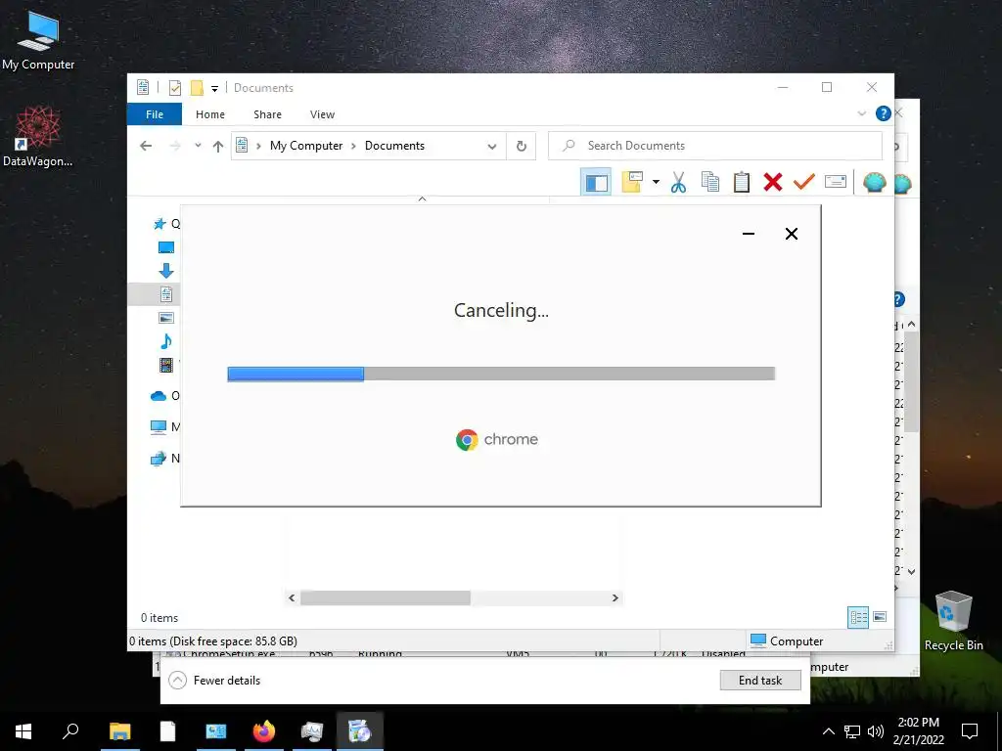
Task: Refresh the Documents folder
Action: (522, 147)
